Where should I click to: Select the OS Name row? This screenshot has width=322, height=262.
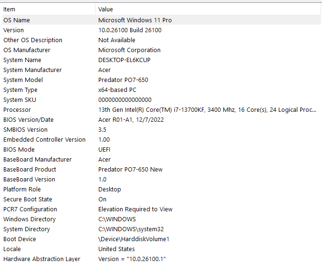[161, 20]
